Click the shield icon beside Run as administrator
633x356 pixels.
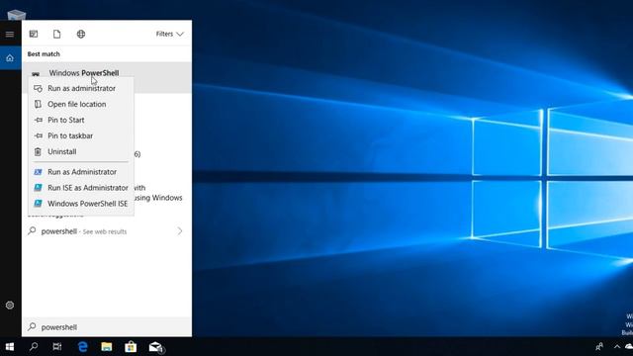(38, 88)
